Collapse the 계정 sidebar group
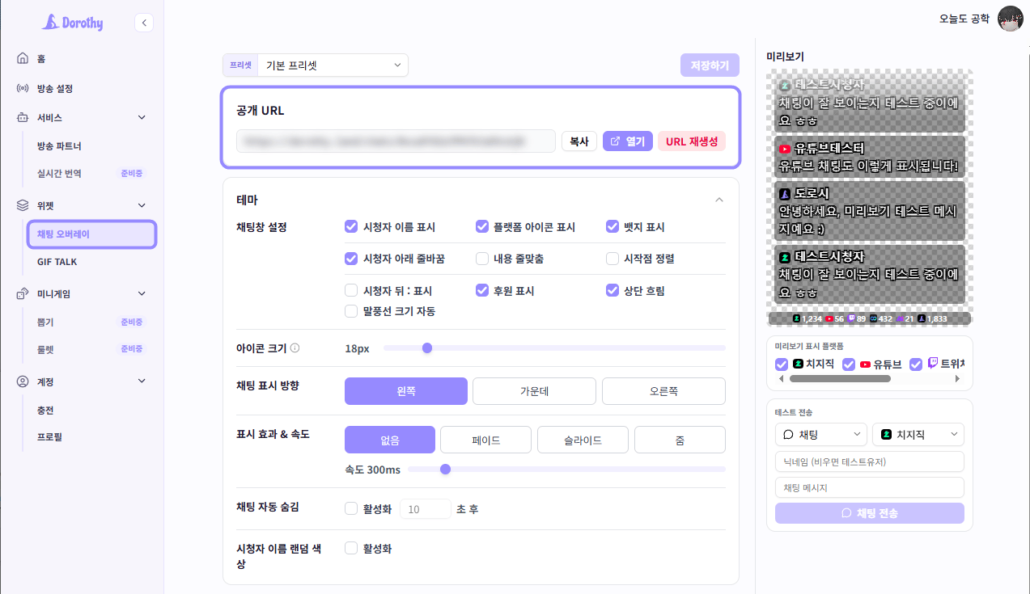Image resolution: width=1030 pixels, height=594 pixels. [142, 381]
